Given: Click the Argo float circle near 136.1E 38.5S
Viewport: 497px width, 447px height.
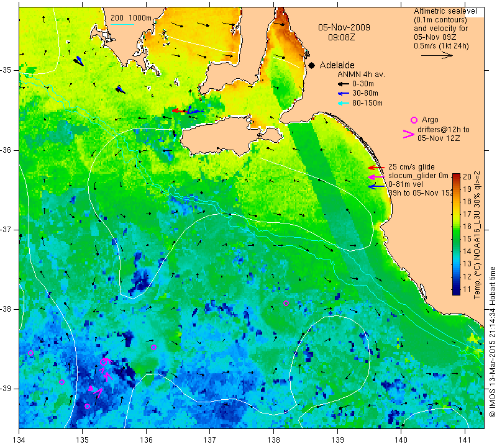Looking at the screenshot, I should click(x=153, y=347).
